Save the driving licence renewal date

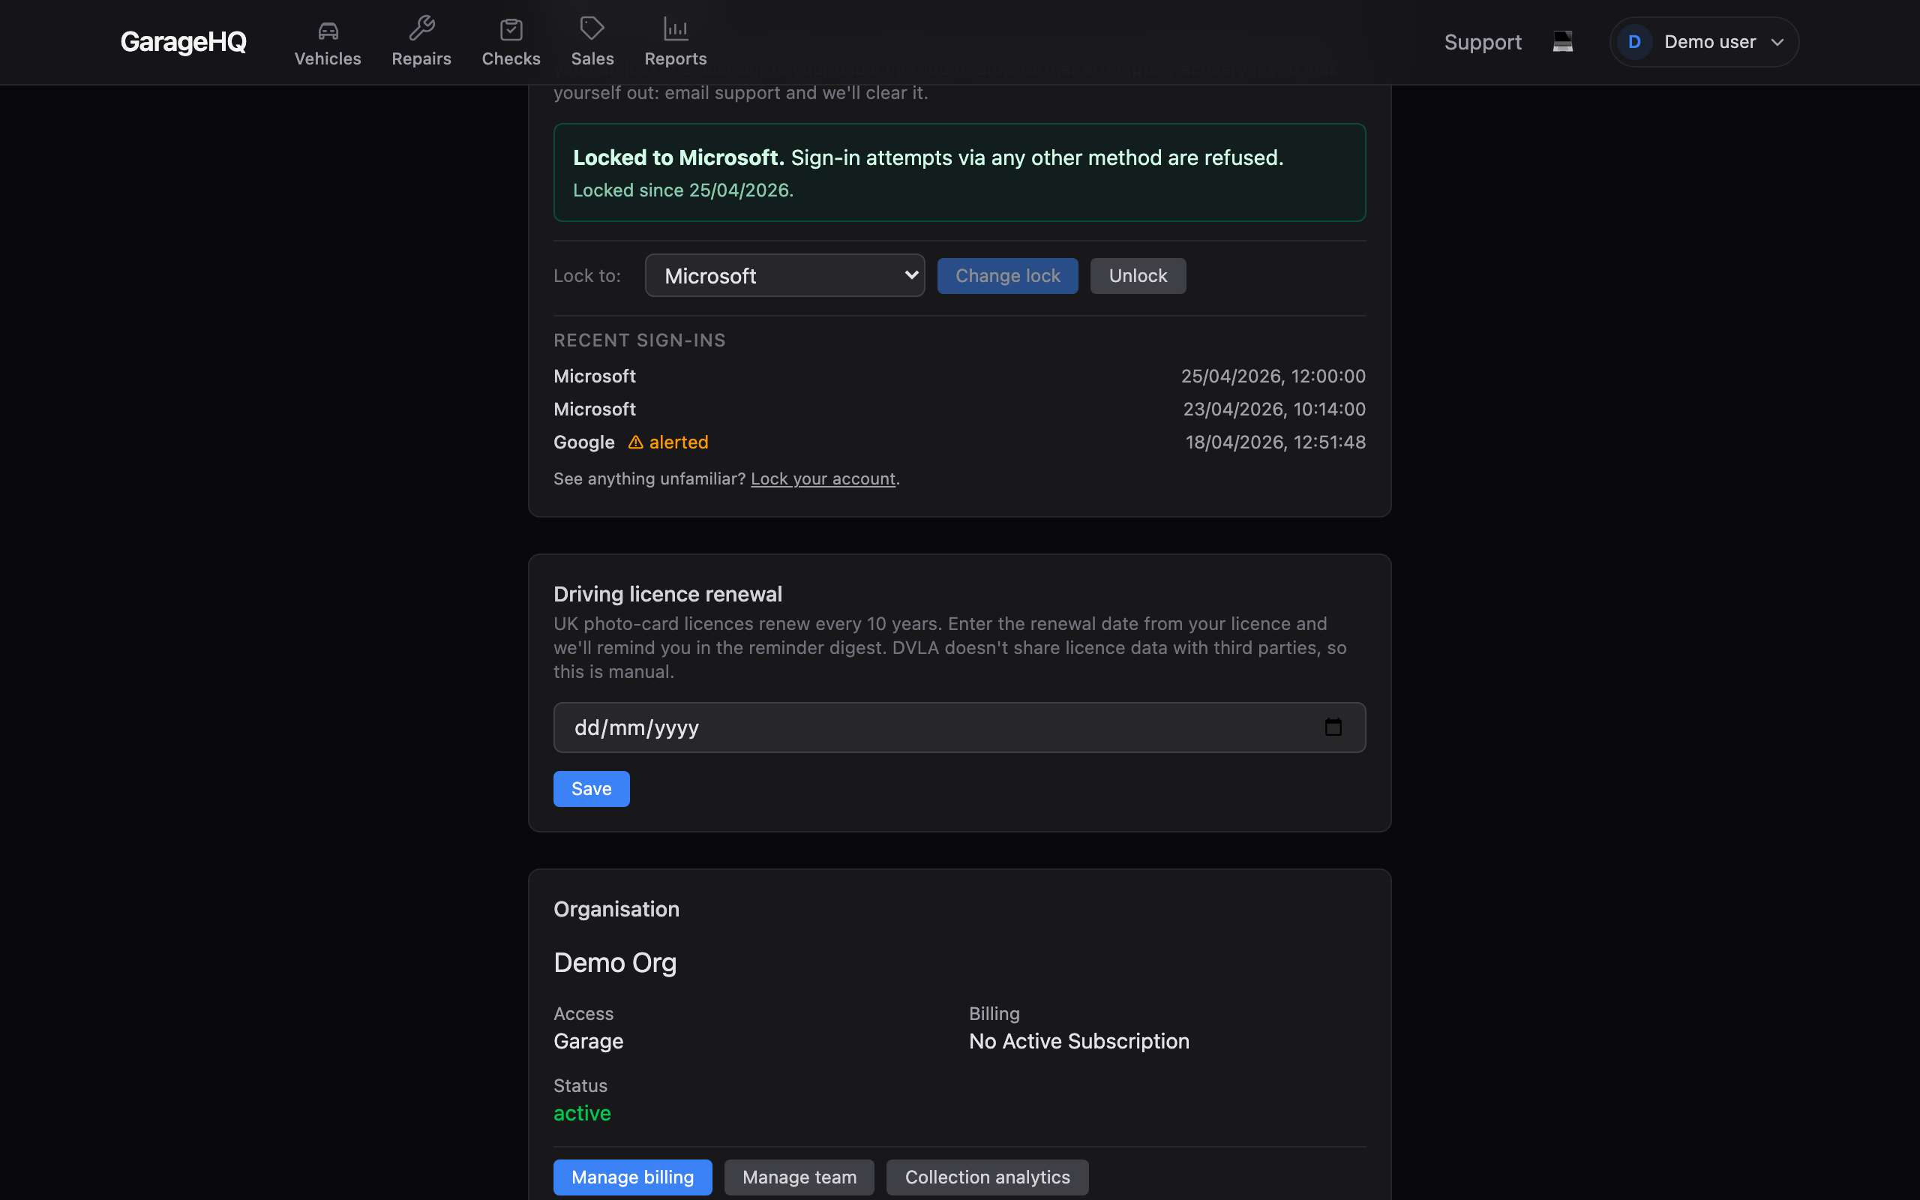pyautogui.click(x=591, y=789)
